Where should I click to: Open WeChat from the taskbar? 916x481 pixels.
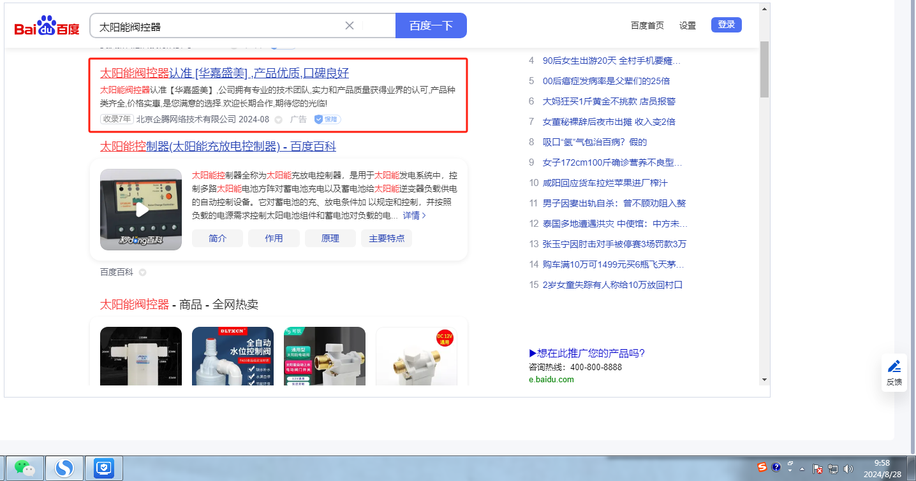click(x=25, y=469)
